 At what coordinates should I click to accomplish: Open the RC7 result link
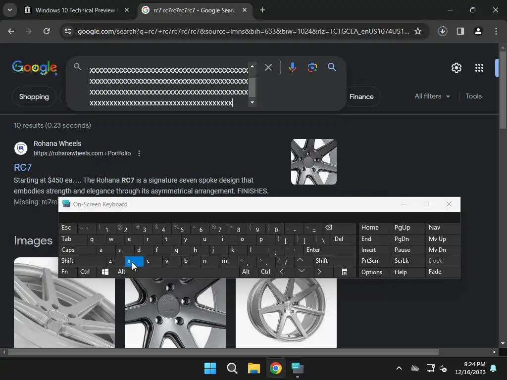click(x=23, y=167)
